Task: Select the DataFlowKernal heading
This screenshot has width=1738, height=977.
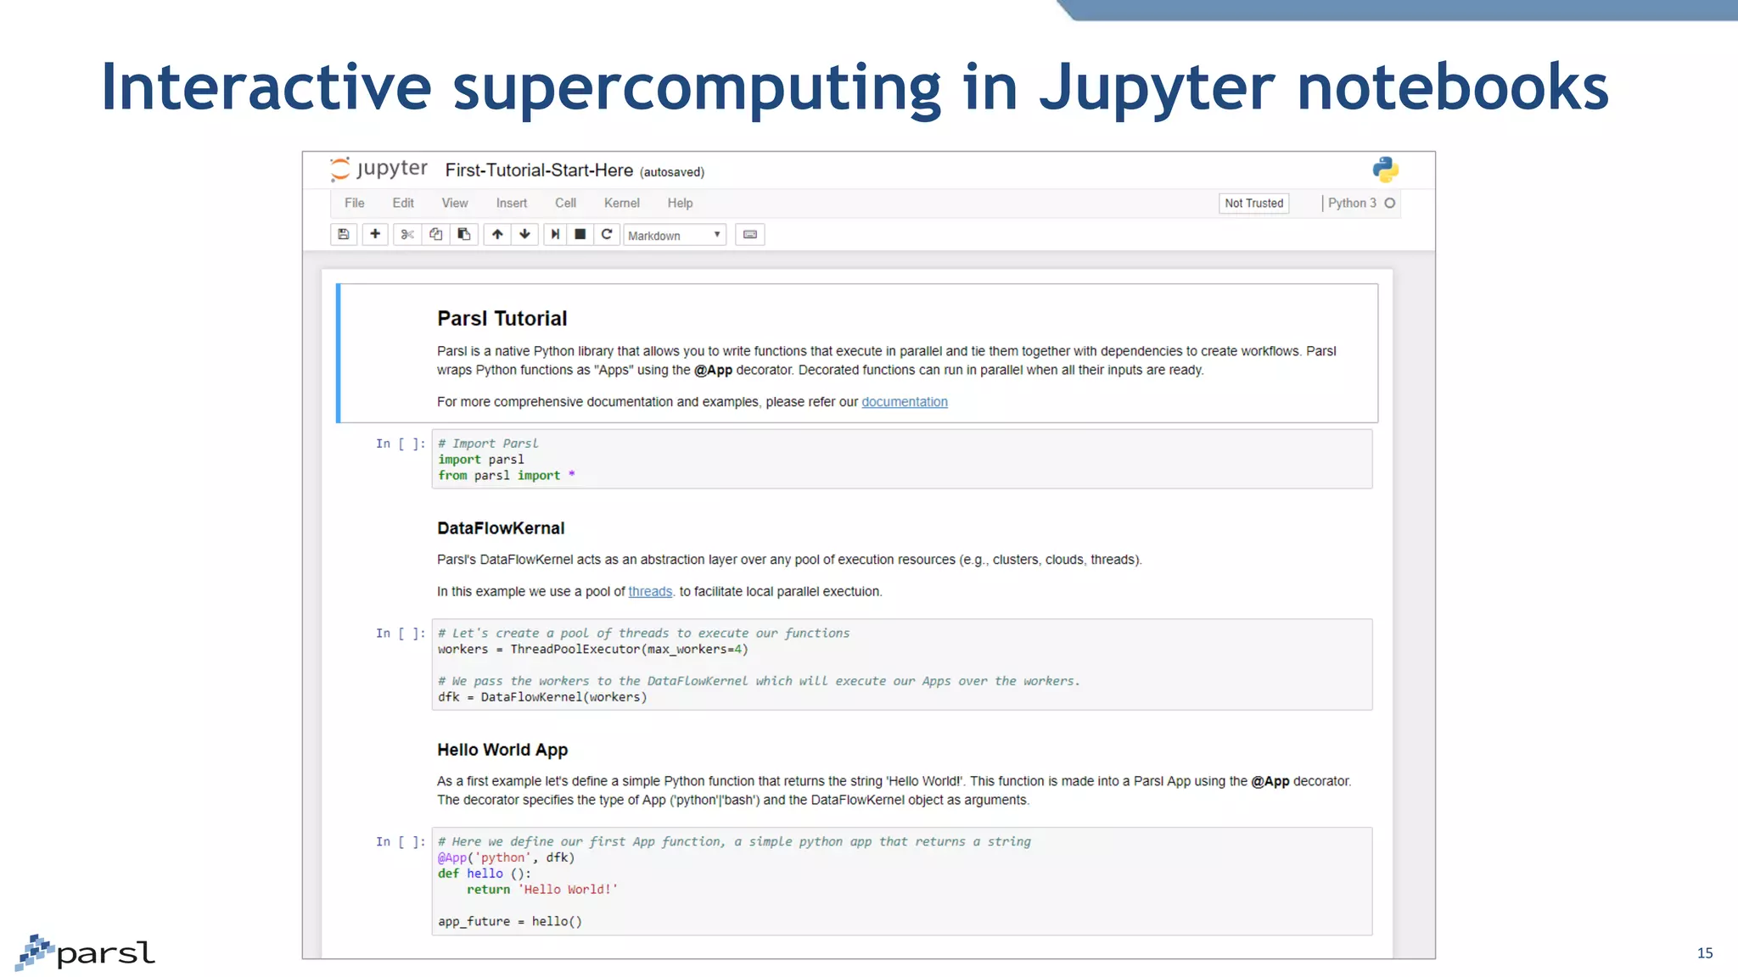Action: [x=501, y=528]
